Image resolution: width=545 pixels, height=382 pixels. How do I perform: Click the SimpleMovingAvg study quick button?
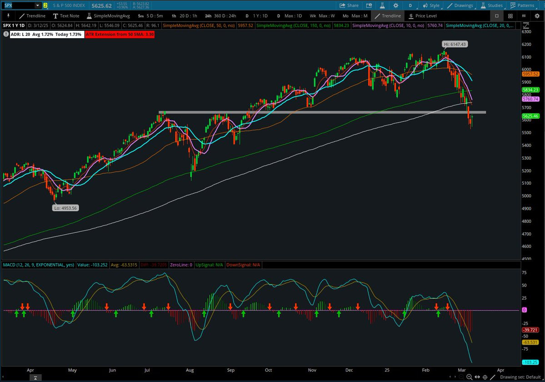coord(108,15)
